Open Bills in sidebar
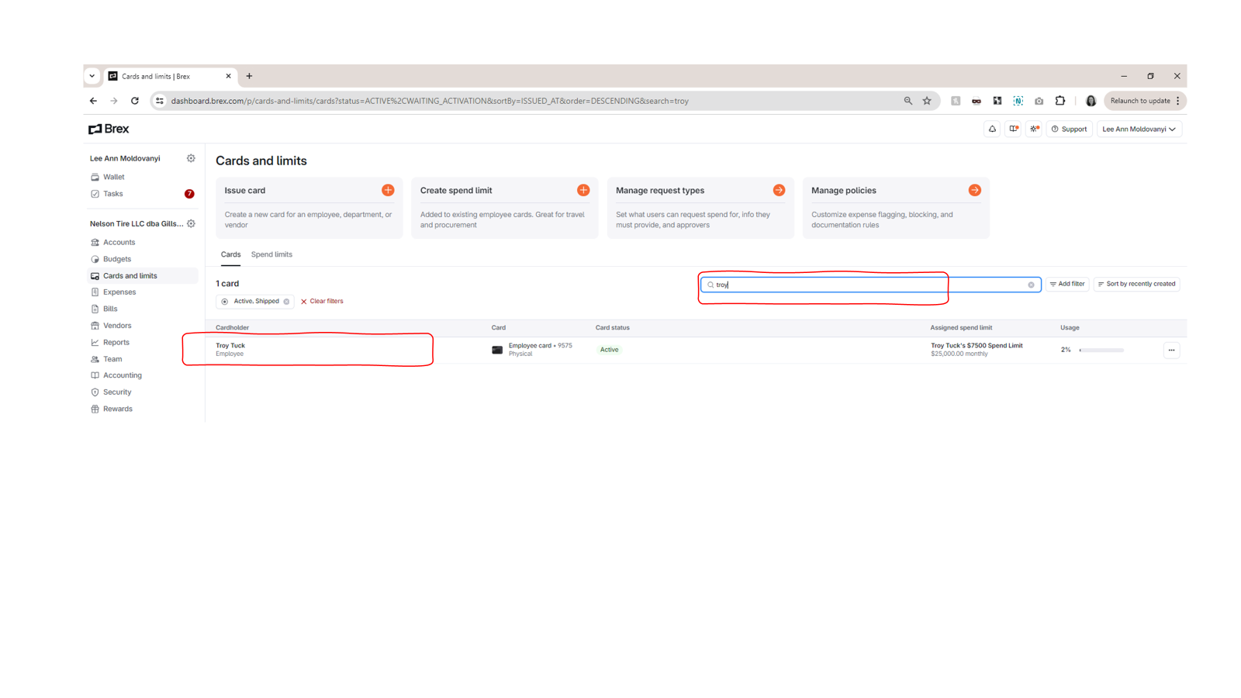The image size is (1241, 698). pyautogui.click(x=110, y=309)
